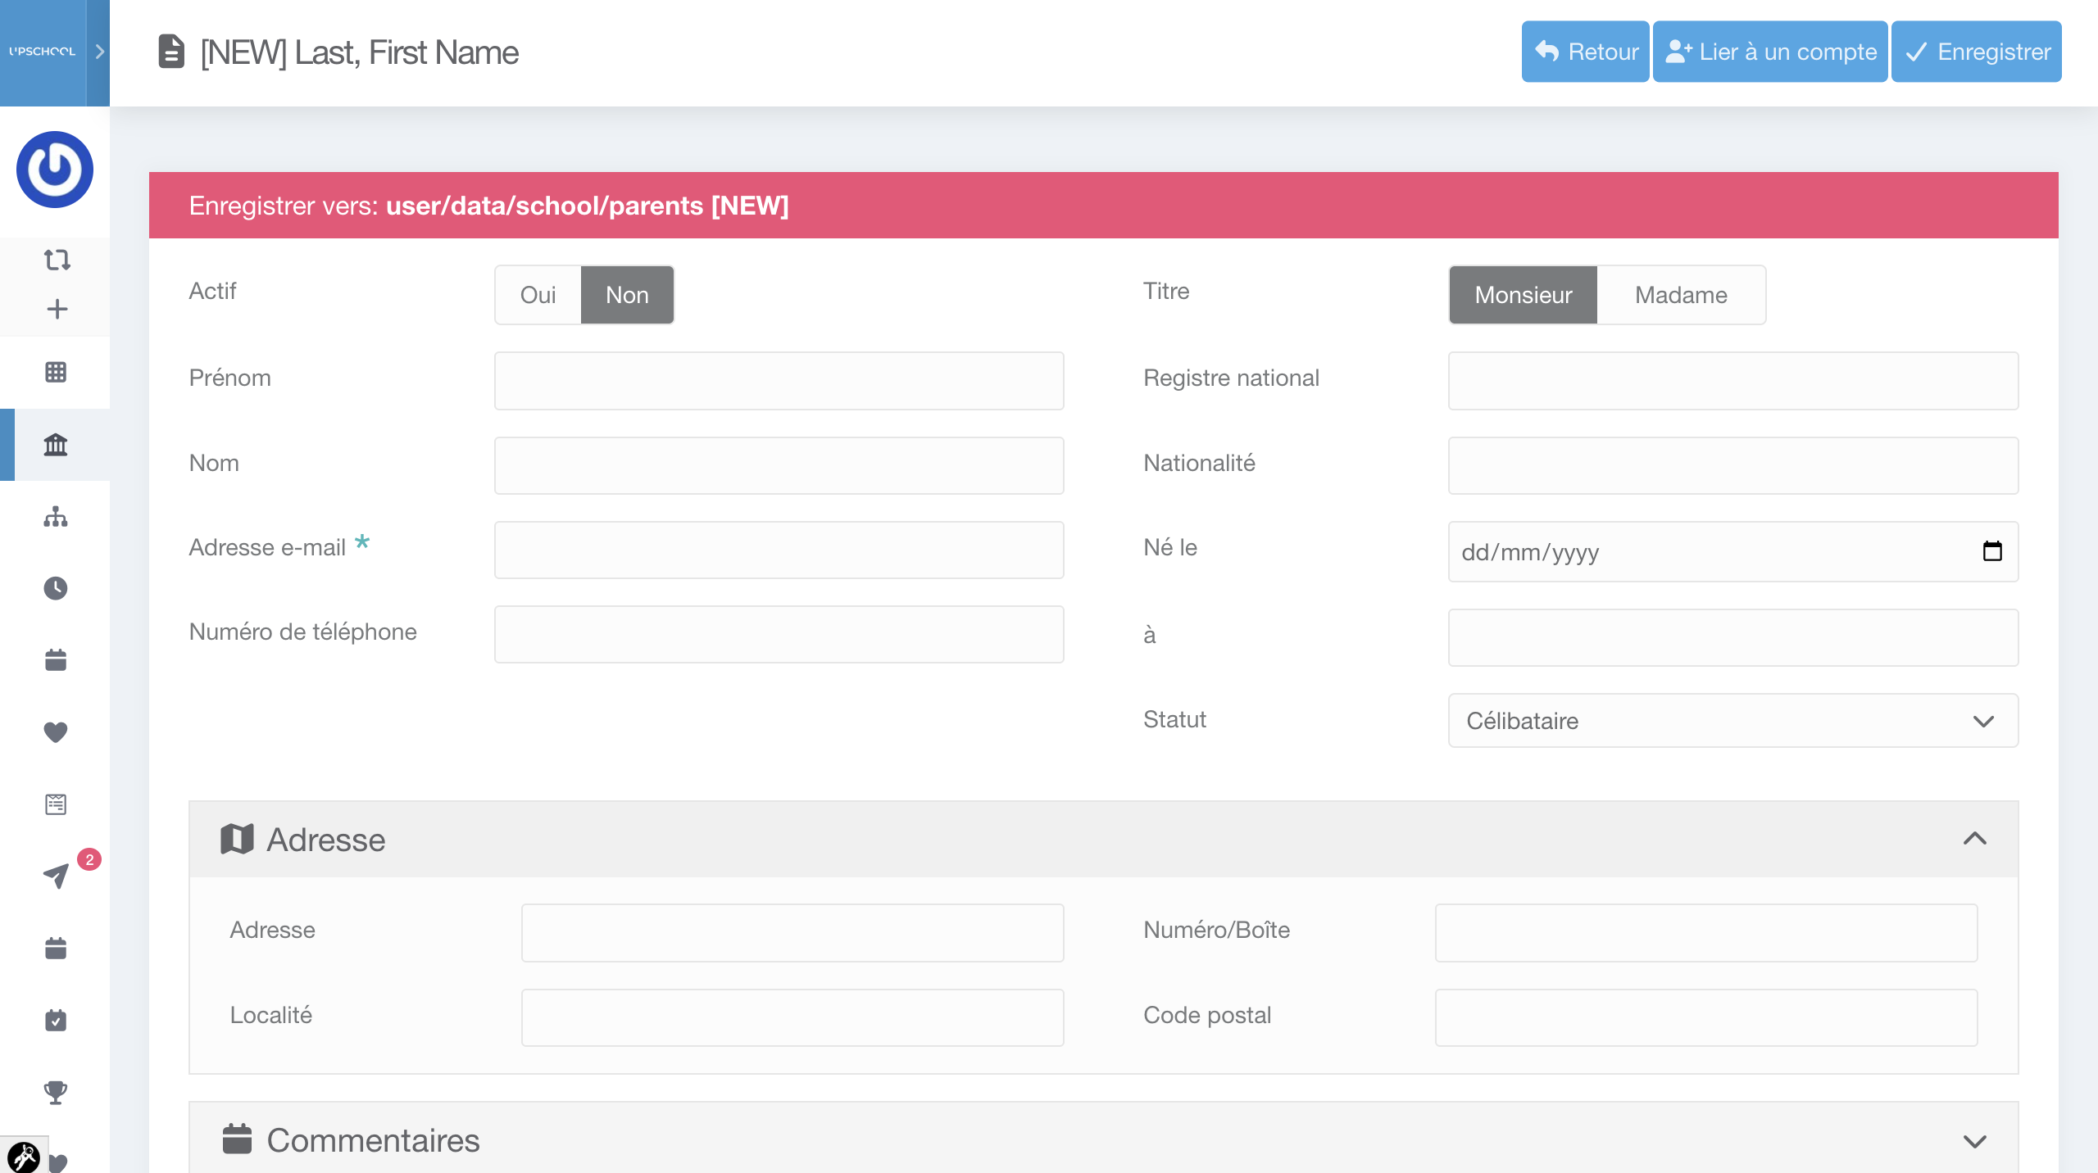Open the blue power-circle profile logo

coord(55,170)
